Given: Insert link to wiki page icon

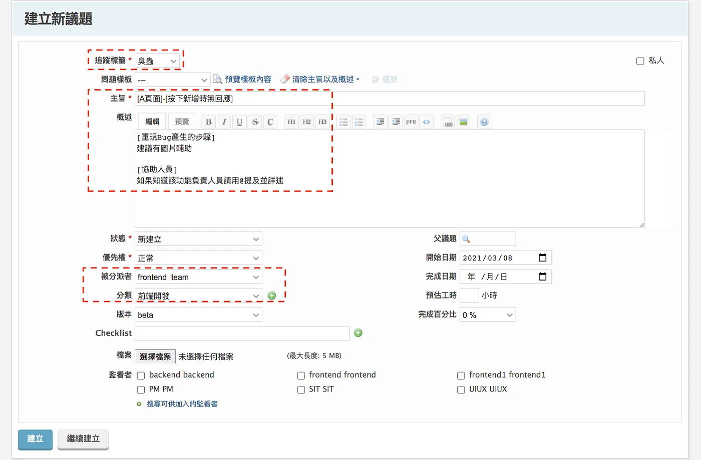Looking at the screenshot, I should (x=448, y=122).
